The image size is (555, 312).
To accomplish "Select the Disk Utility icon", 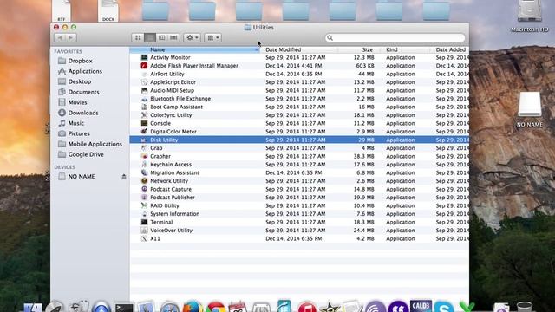I will [144, 140].
